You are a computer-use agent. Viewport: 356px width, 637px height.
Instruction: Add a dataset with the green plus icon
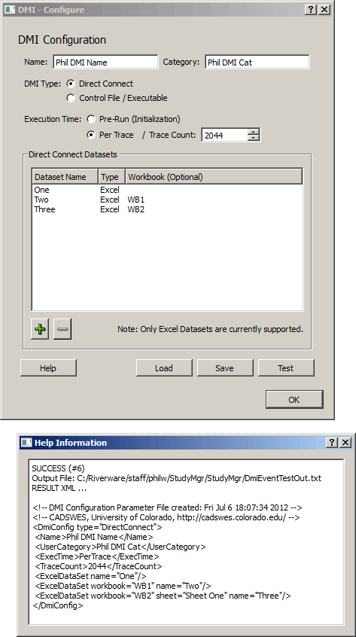pos(40,329)
